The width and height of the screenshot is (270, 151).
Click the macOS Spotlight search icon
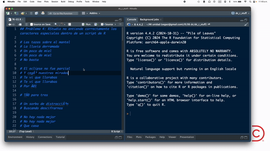click(x=250, y=2)
